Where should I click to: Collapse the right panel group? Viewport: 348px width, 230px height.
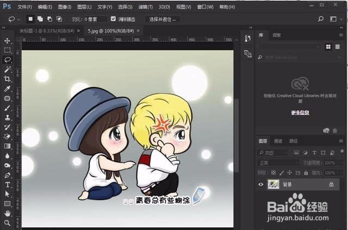click(341, 28)
